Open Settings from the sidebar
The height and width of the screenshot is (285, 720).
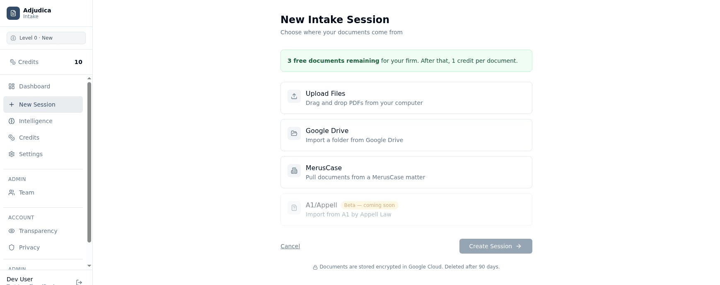tap(43, 154)
